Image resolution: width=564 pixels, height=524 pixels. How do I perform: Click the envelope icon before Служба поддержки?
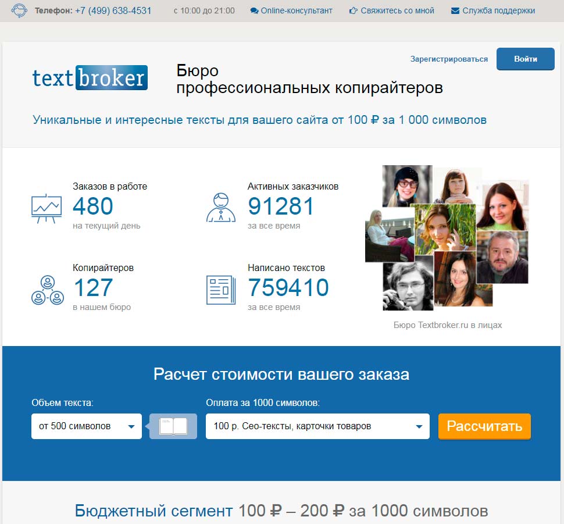tap(455, 11)
